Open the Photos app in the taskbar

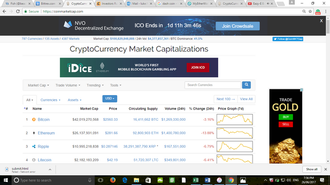(243, 180)
